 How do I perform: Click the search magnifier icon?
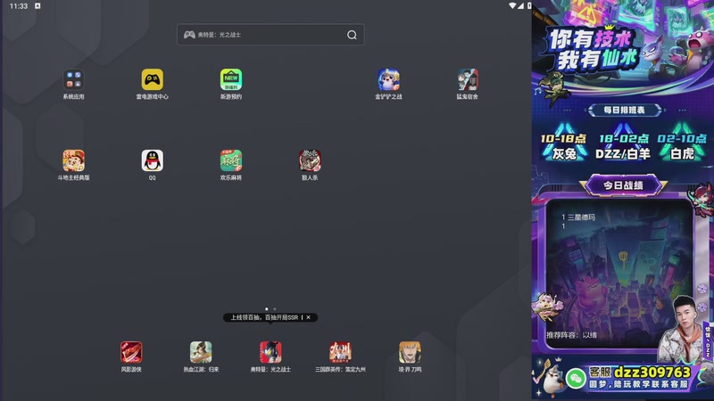pyautogui.click(x=352, y=35)
